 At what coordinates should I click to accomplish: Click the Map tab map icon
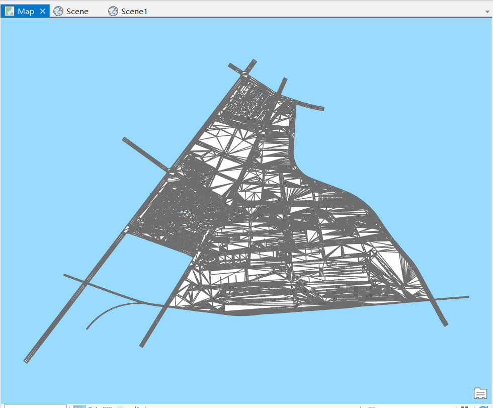click(x=10, y=11)
